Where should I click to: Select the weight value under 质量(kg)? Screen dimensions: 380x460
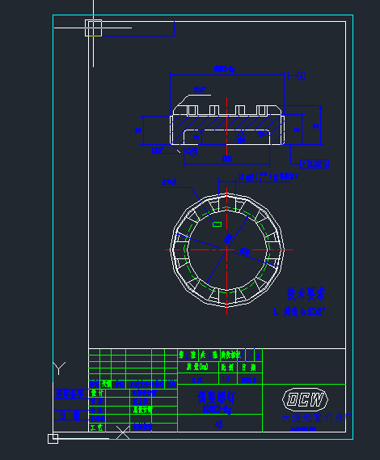point(197,380)
